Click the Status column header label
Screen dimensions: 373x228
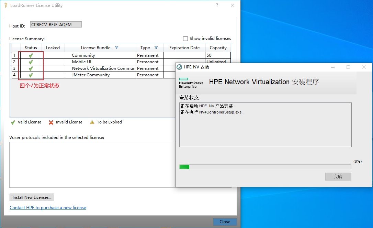(x=31, y=48)
